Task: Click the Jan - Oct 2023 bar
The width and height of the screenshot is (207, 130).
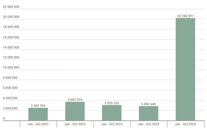Action: pos(112,113)
